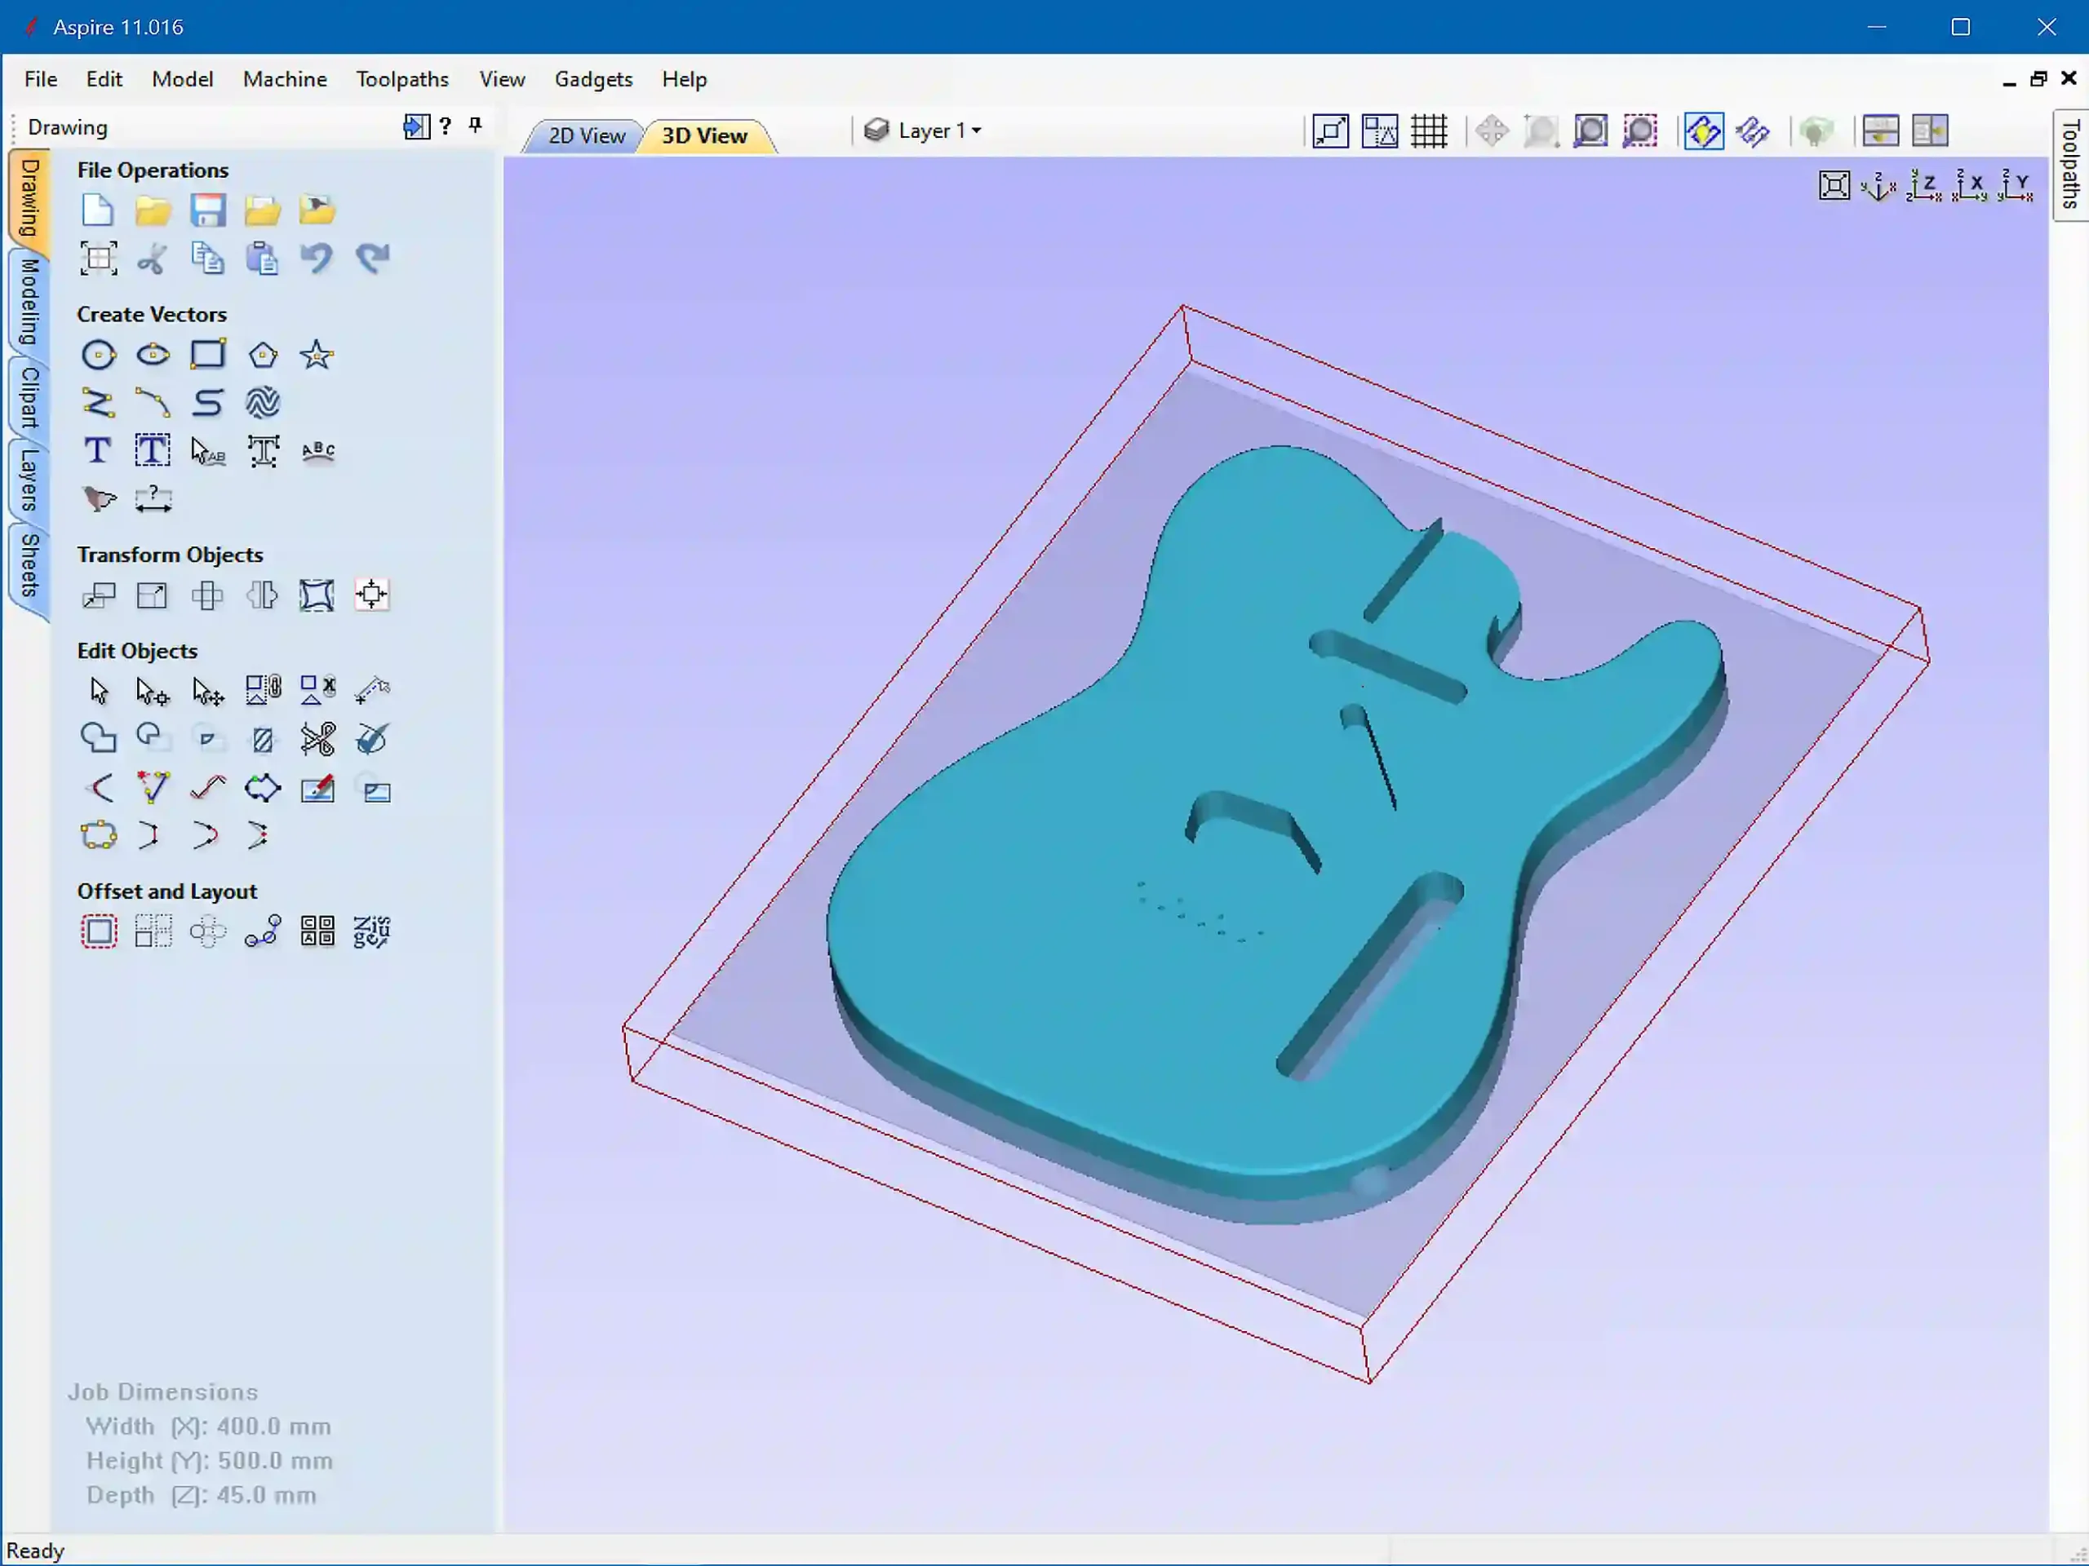
Task: Toggle toolpath preview visibility icon
Action: 1753,131
